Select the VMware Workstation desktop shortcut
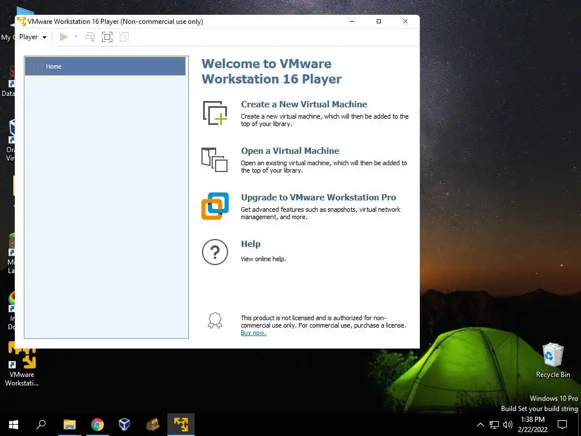 pos(22,364)
